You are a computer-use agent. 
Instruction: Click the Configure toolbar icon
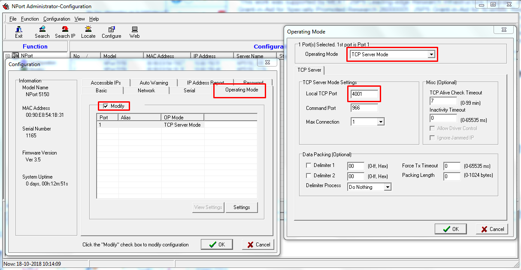[x=111, y=30]
